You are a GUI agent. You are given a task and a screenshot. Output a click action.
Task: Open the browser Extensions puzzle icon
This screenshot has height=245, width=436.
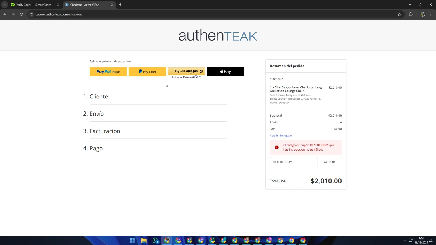coord(411,14)
